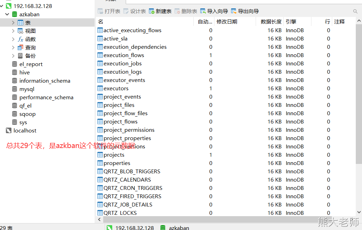Collapse the azkaban database node

tap(7, 14)
